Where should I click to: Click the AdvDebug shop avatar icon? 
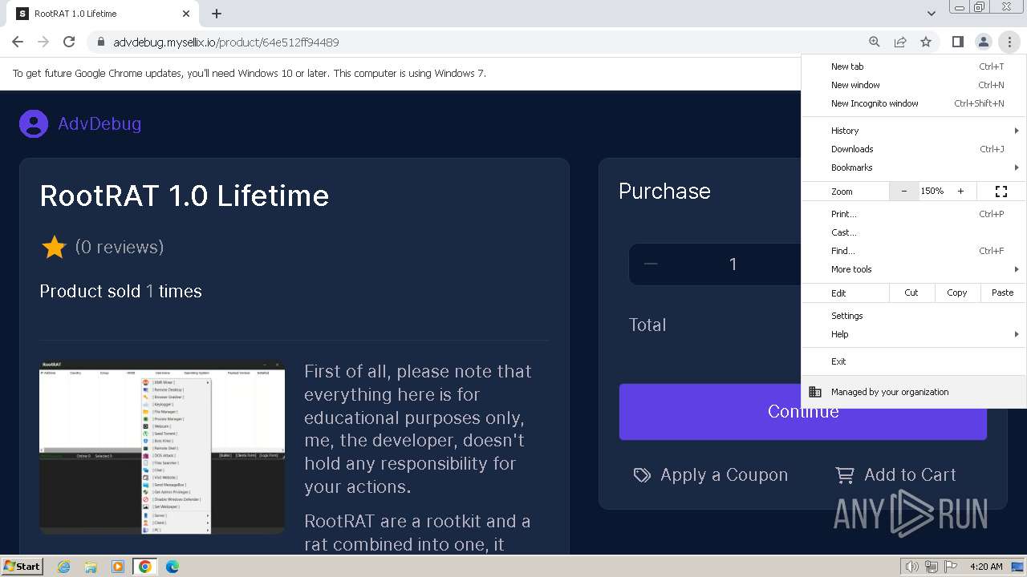[33, 123]
